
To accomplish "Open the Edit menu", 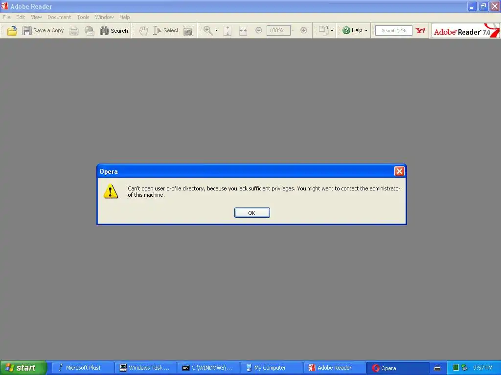I will (x=21, y=17).
